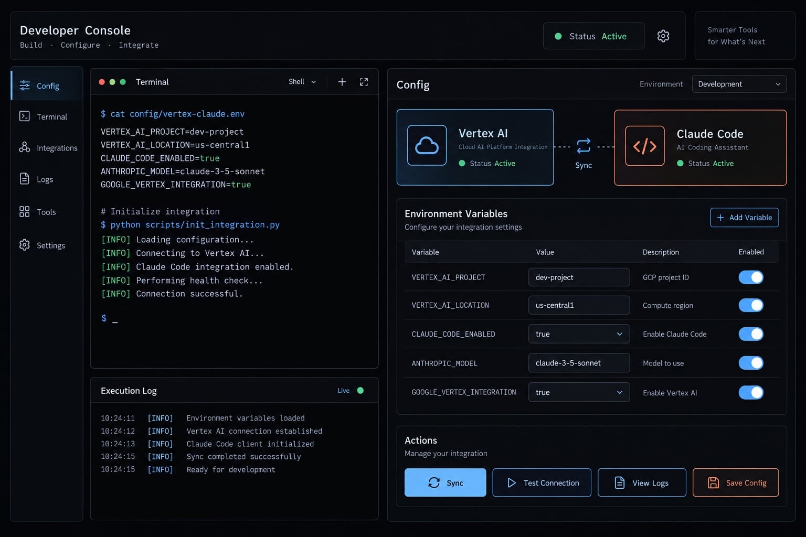Open the Shell selector dropdown
This screenshot has width=806, height=537.
pos(303,82)
